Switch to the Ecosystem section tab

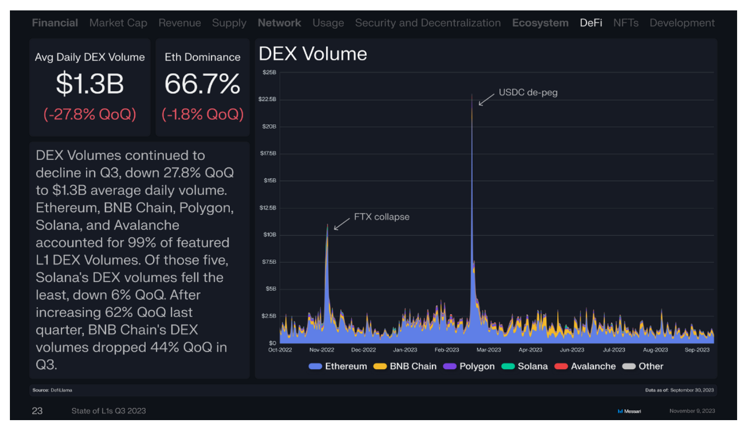click(x=540, y=23)
